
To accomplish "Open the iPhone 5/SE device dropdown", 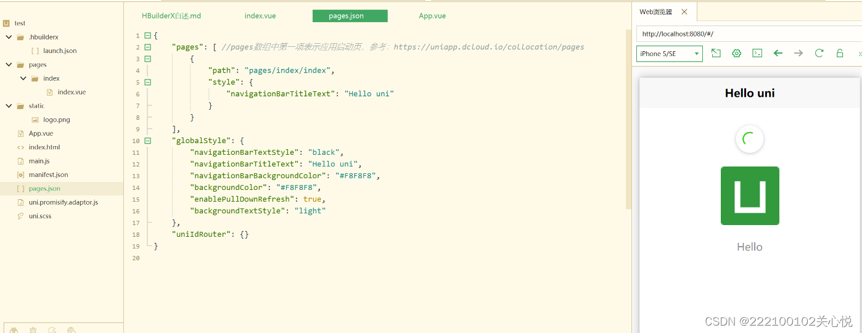I will 670,54.
